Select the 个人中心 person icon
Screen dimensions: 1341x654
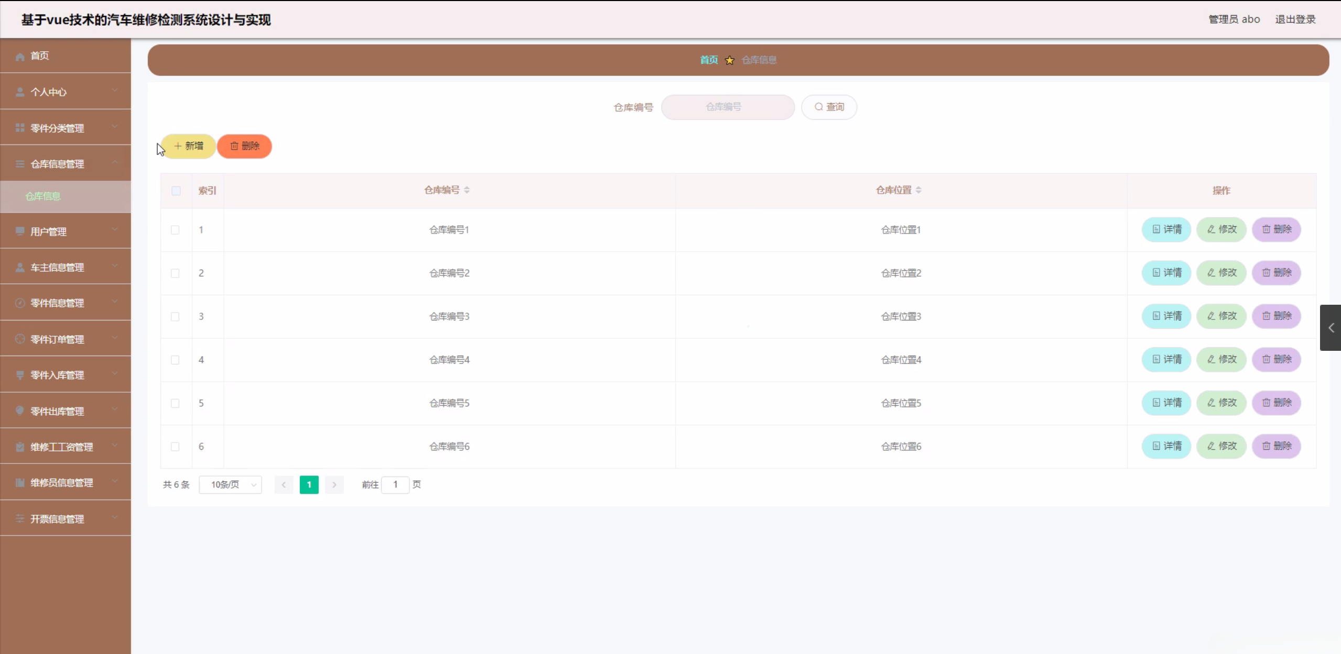click(x=20, y=92)
